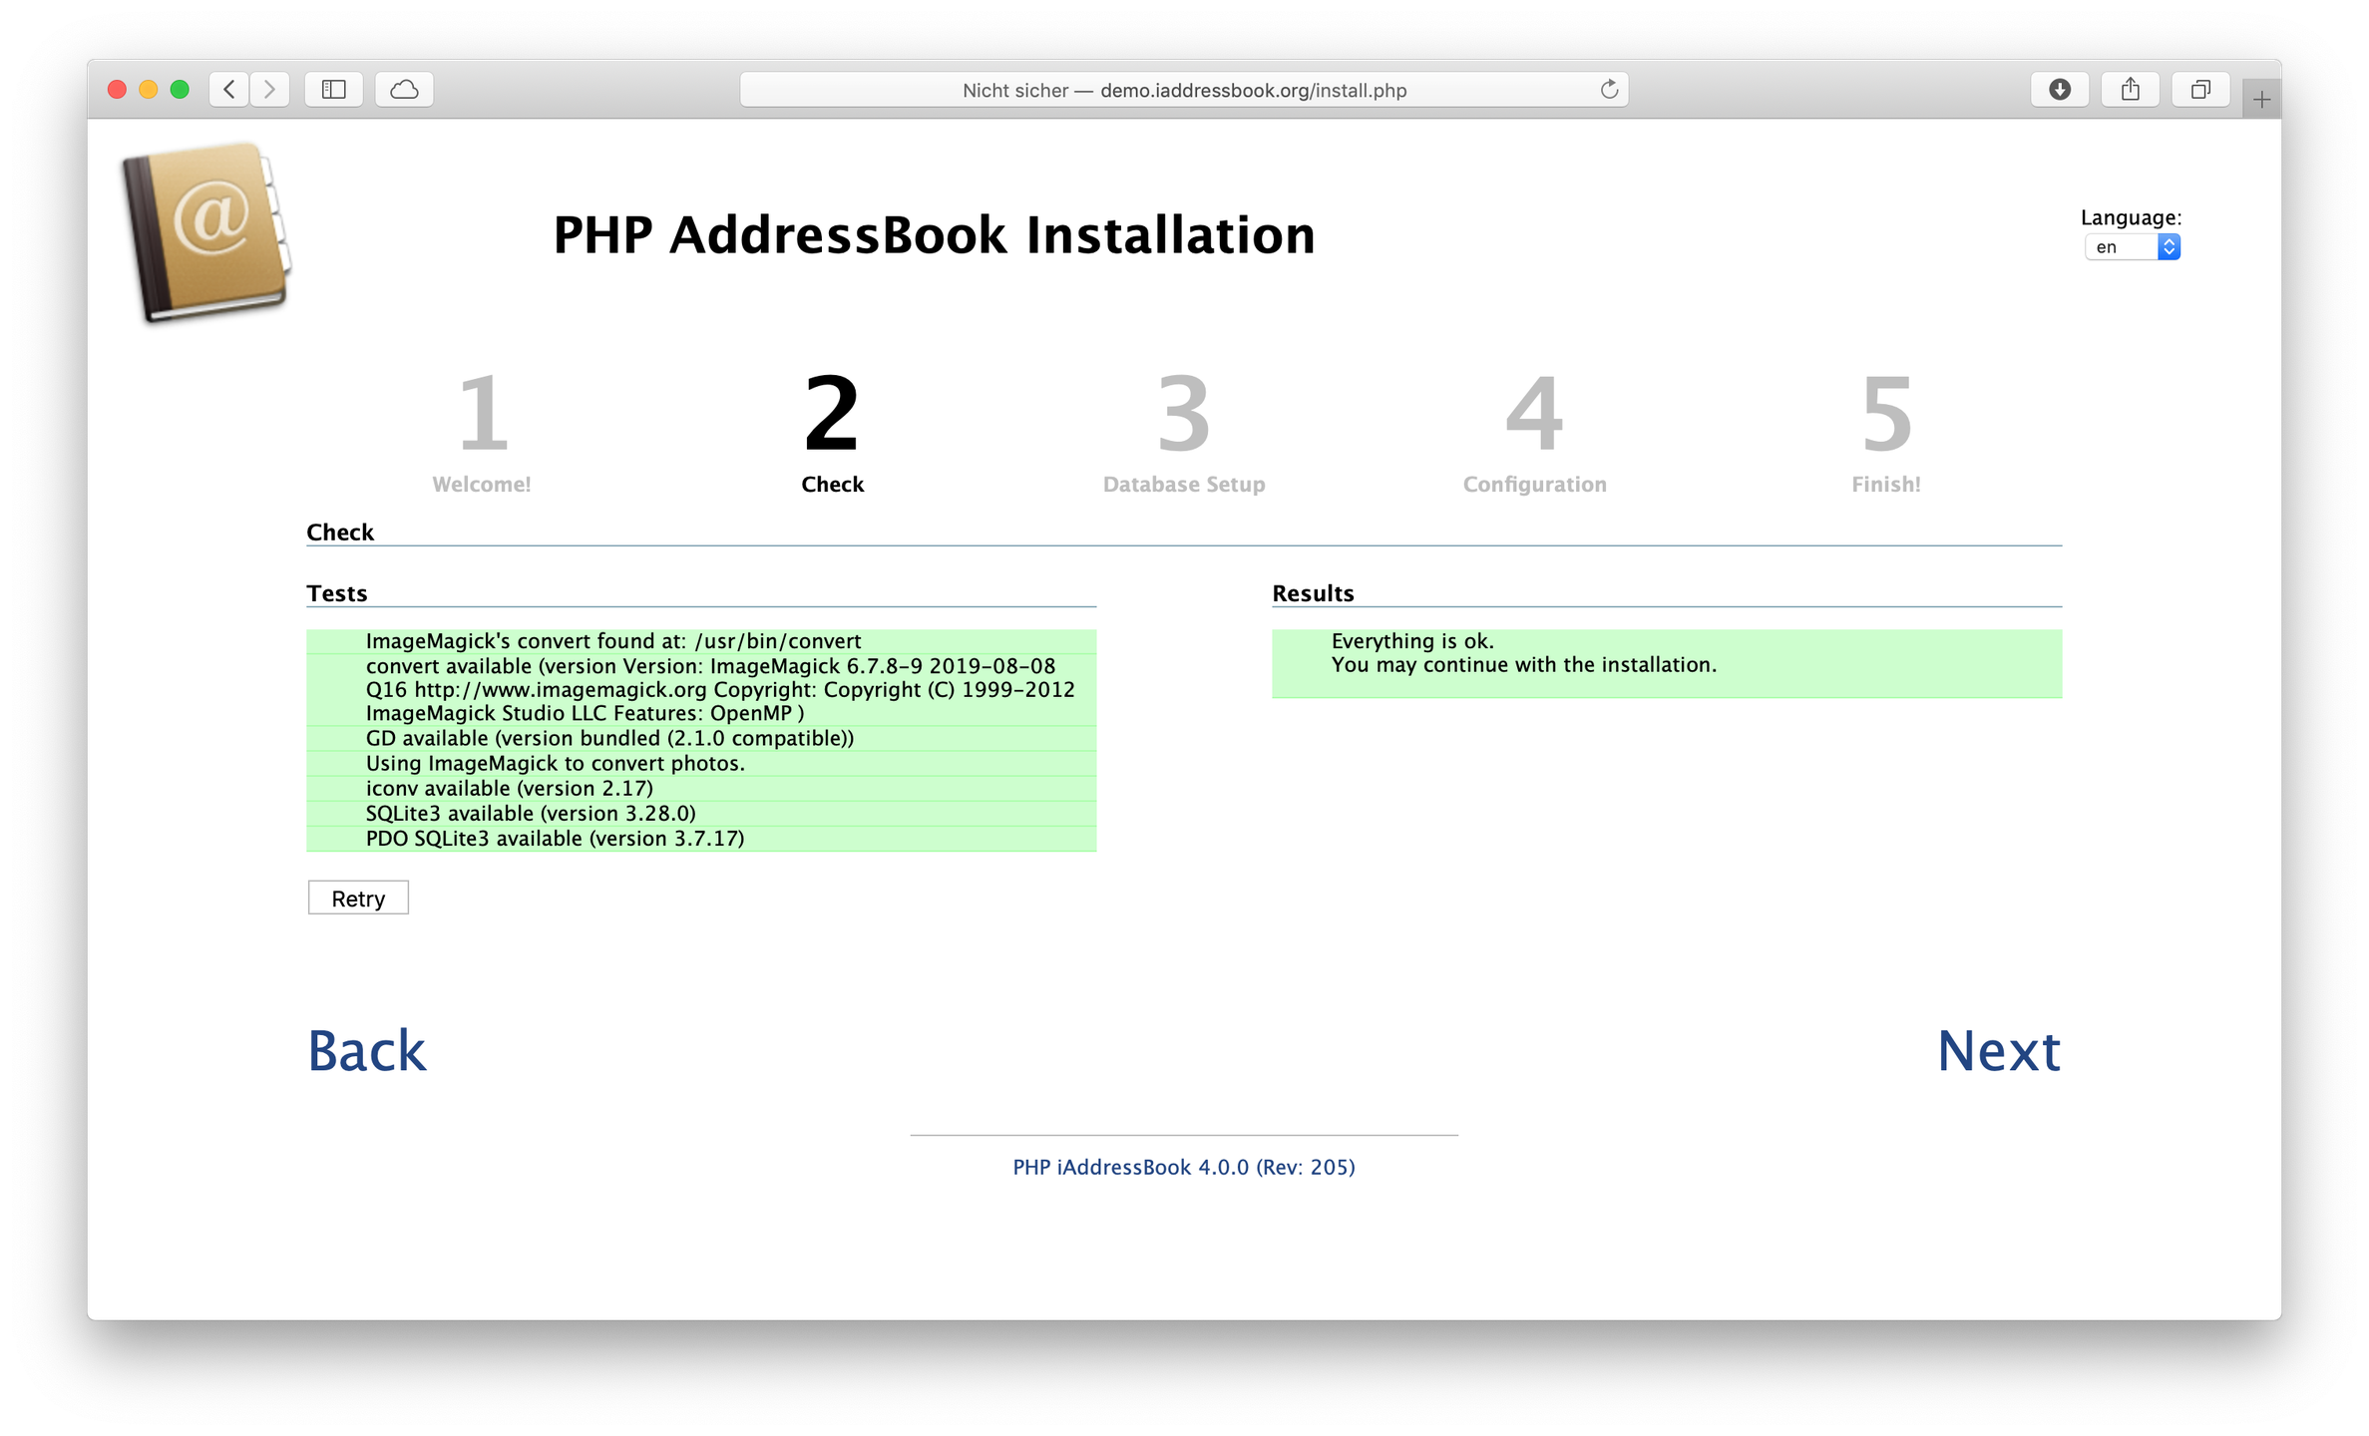This screenshot has height=1436, width=2369.
Task: Close the Safari window
Action: click(x=117, y=90)
